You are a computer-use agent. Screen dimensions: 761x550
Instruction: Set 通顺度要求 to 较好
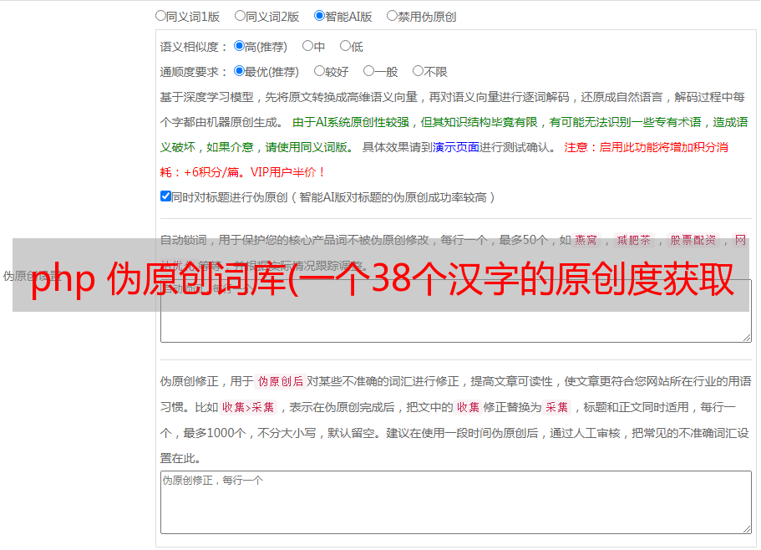[319, 71]
